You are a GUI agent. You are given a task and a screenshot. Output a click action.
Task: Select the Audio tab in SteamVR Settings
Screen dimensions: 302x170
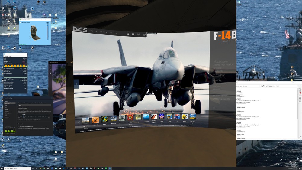[6, 105]
